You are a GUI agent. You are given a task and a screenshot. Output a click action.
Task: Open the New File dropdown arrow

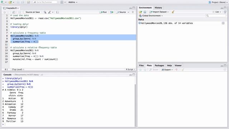[x=6, y=2]
